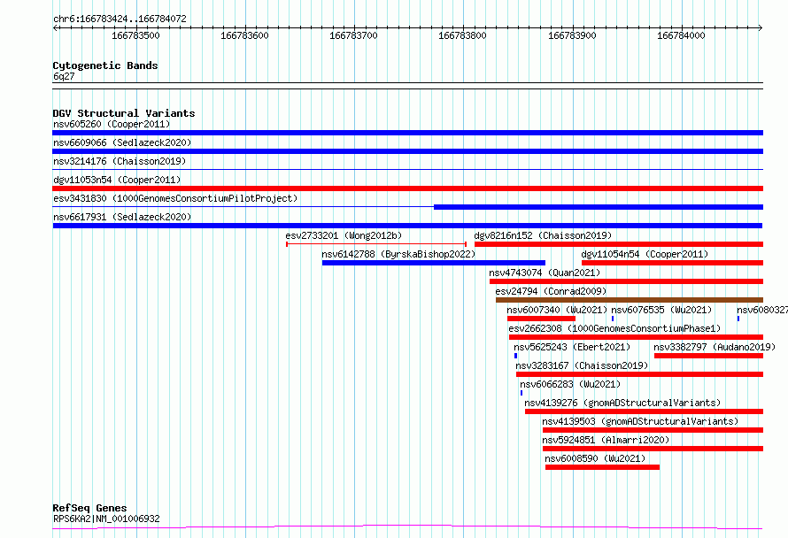Open nsv6142788 (ByrskaBishop2022) label
This screenshot has width=788, height=538.
(398, 254)
